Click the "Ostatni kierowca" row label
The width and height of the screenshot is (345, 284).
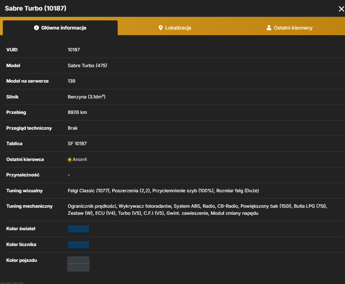[25, 159]
